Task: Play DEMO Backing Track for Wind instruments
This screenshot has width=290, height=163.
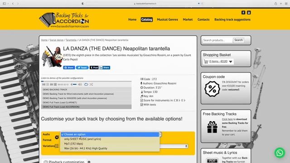Action: click(86, 94)
